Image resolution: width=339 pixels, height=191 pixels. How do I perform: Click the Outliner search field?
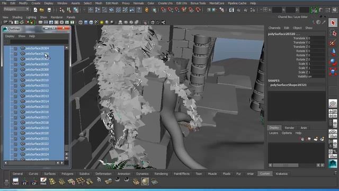[39, 42]
